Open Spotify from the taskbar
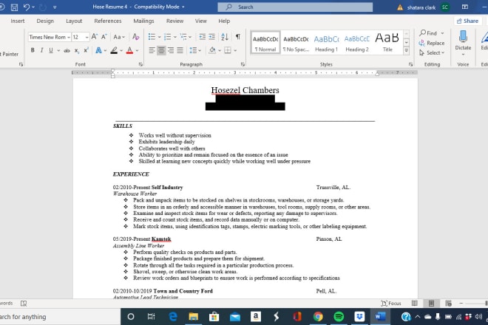Image resolution: width=488 pixels, height=325 pixels. [x=339, y=316]
